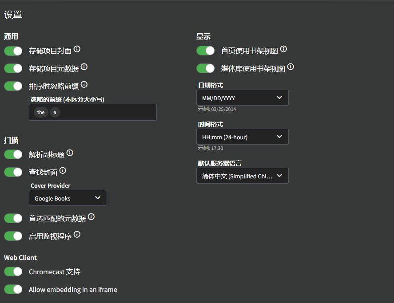The image size is (394, 303).
Task: Click info icon next to 查找封面
Action: tap(63, 170)
